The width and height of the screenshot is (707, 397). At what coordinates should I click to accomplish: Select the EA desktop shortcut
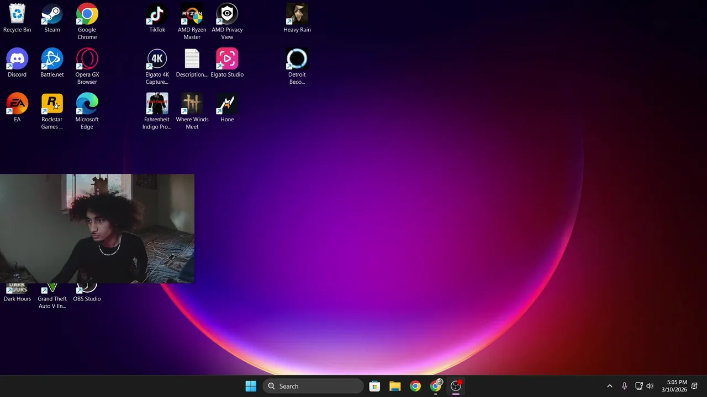[x=17, y=108]
